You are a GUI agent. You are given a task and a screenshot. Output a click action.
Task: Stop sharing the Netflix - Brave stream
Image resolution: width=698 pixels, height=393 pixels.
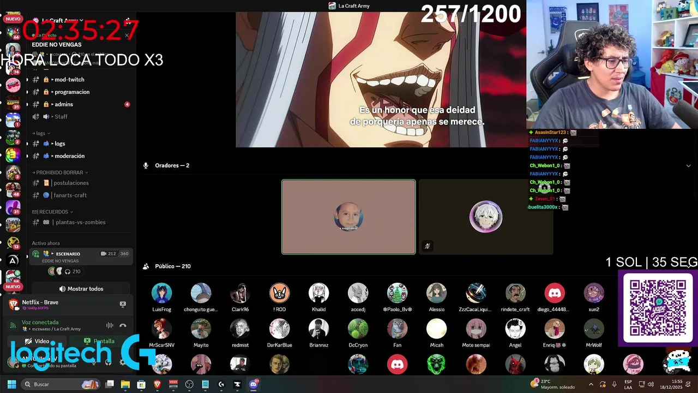tap(123, 304)
